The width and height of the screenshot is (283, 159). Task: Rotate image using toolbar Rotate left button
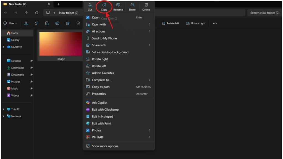tap(170, 23)
